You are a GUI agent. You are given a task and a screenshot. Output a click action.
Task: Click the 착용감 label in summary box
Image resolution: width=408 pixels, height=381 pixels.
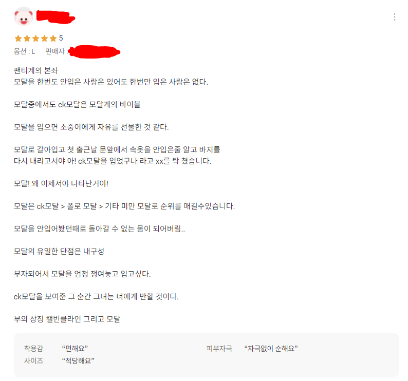click(33, 348)
